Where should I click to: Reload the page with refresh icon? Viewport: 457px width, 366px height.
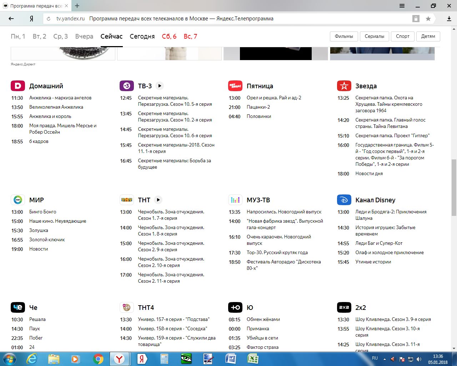tap(49, 19)
